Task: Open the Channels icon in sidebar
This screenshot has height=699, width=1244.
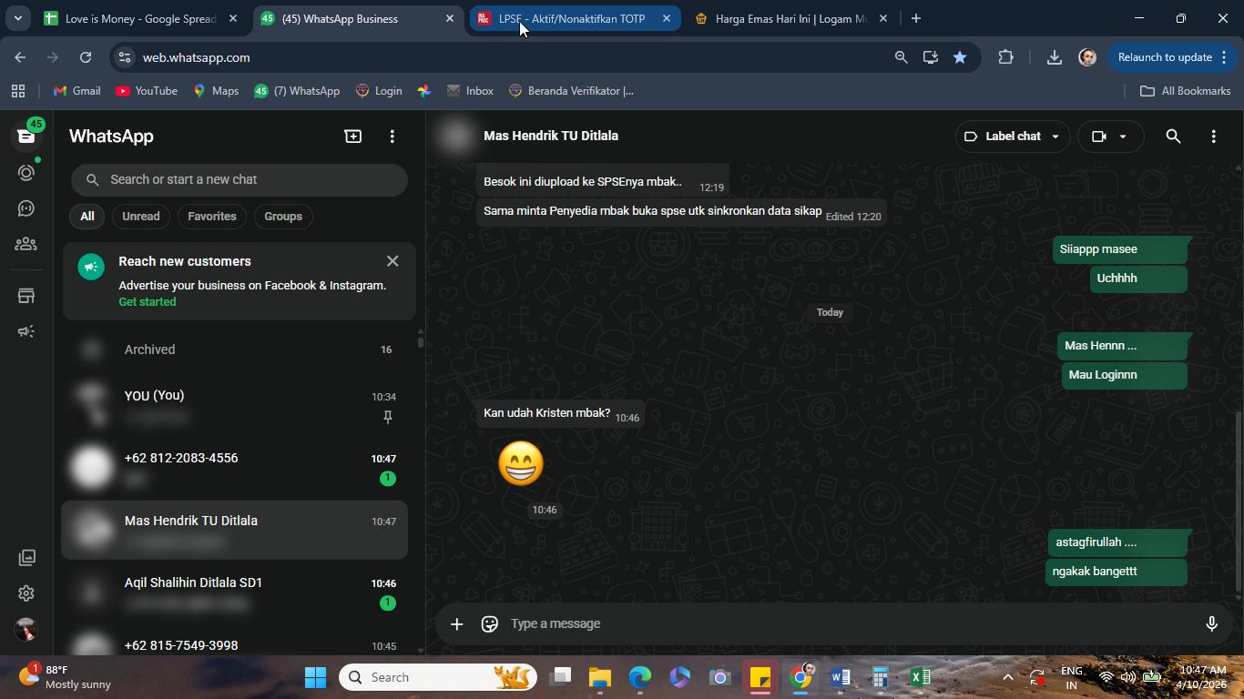Action: point(26,208)
